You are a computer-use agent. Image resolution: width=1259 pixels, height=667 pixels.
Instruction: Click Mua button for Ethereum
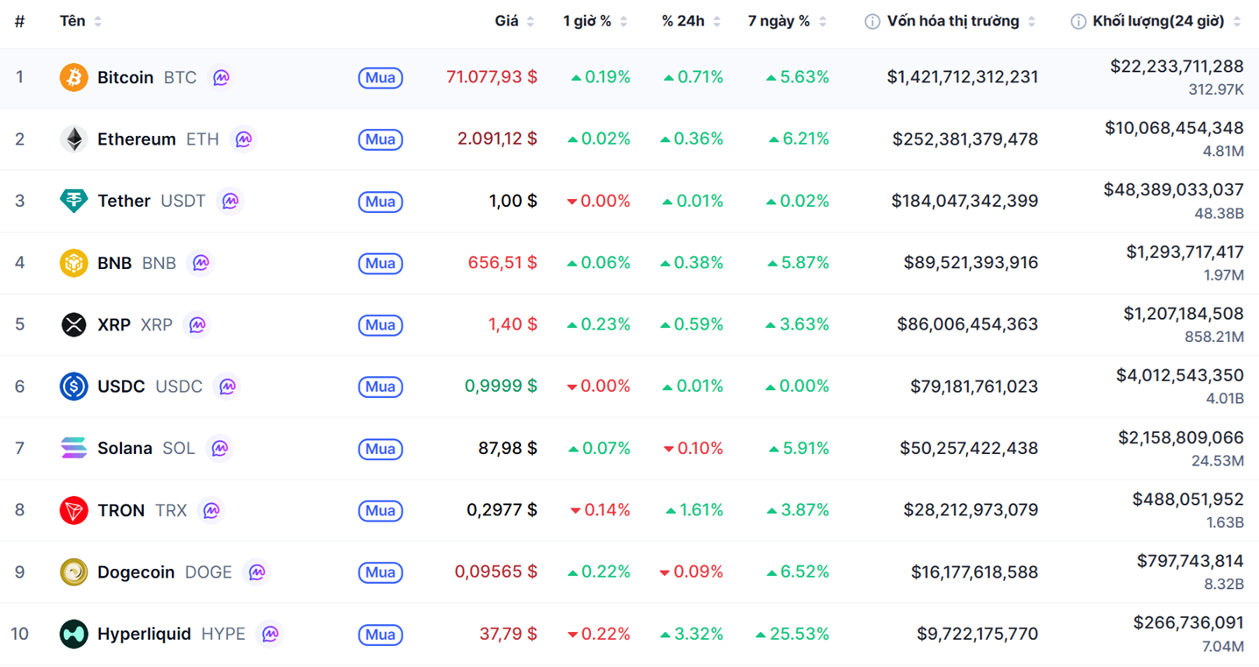click(x=381, y=139)
